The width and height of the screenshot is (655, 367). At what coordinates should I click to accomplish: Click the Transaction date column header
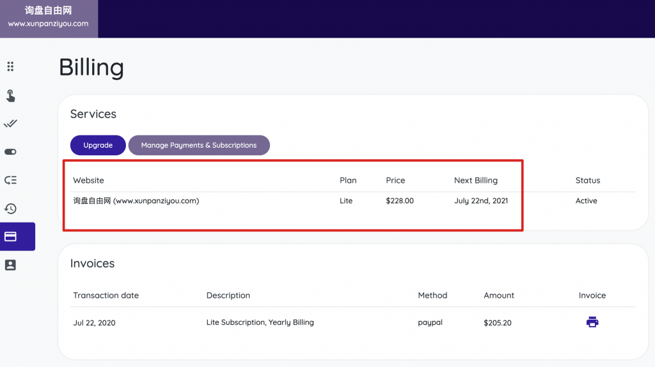tap(106, 295)
